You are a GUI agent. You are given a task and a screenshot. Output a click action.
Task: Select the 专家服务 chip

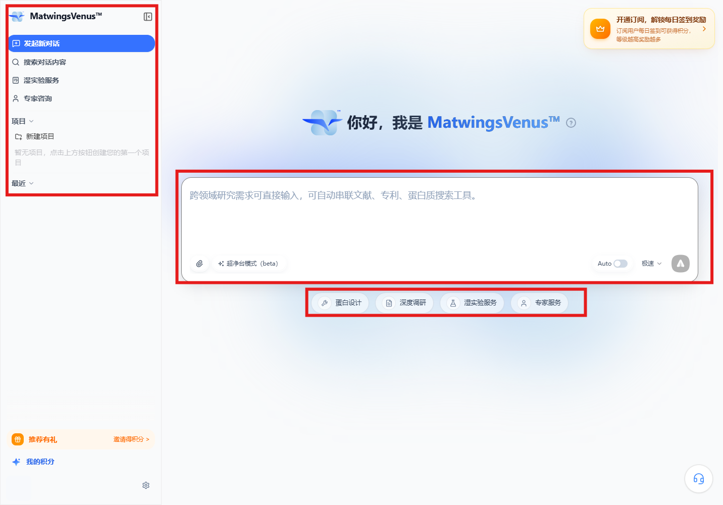[x=540, y=303]
